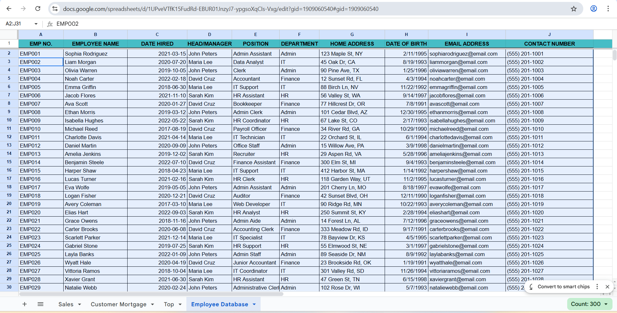Switch to the Customer Mortgage tab
Image resolution: width=617 pixels, height=313 pixels.
click(118, 304)
